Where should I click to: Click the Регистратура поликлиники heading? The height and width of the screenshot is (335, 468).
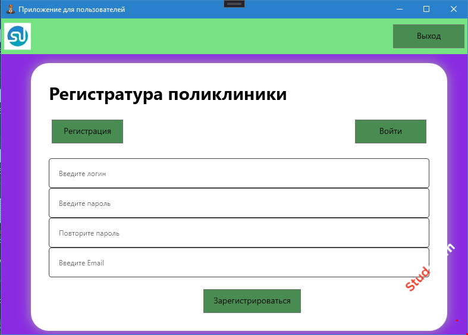(168, 95)
